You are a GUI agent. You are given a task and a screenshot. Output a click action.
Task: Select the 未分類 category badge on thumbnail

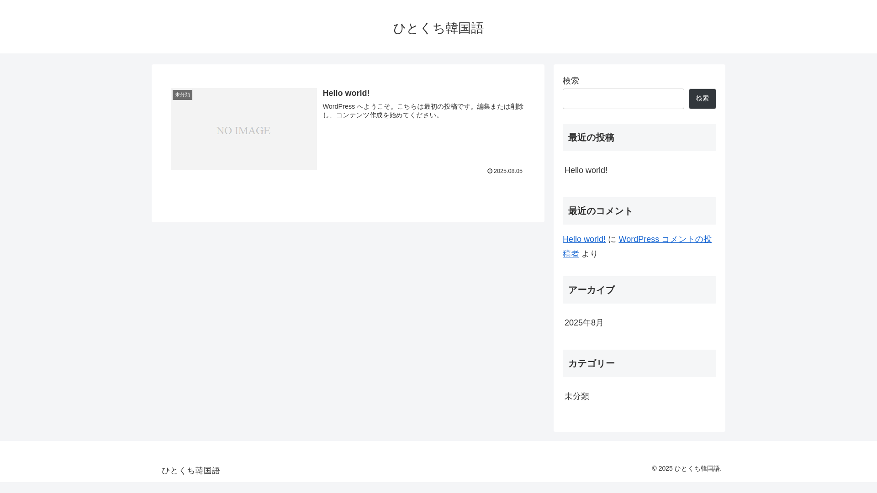[182, 95]
